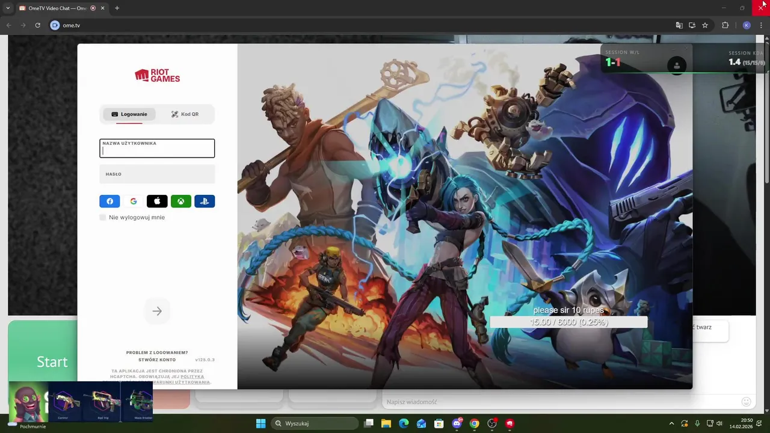Open the network icon in system tray
Image resolution: width=770 pixels, height=433 pixels.
(x=710, y=423)
